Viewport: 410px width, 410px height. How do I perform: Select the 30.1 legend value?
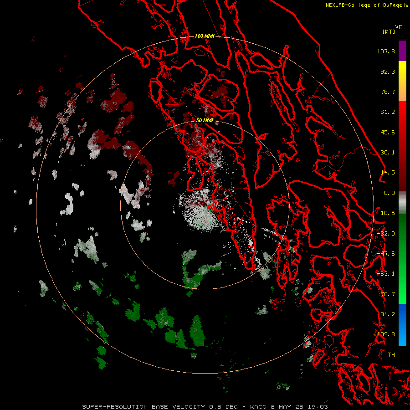[x=388, y=153]
